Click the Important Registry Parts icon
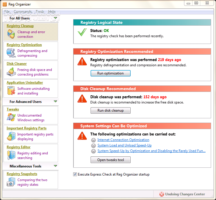Viewport: 216px width, 200px height. [11, 137]
